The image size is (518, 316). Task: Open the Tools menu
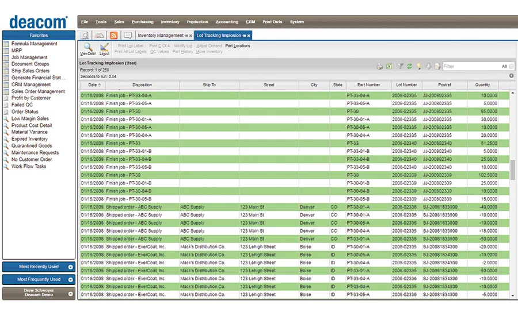coord(101,22)
